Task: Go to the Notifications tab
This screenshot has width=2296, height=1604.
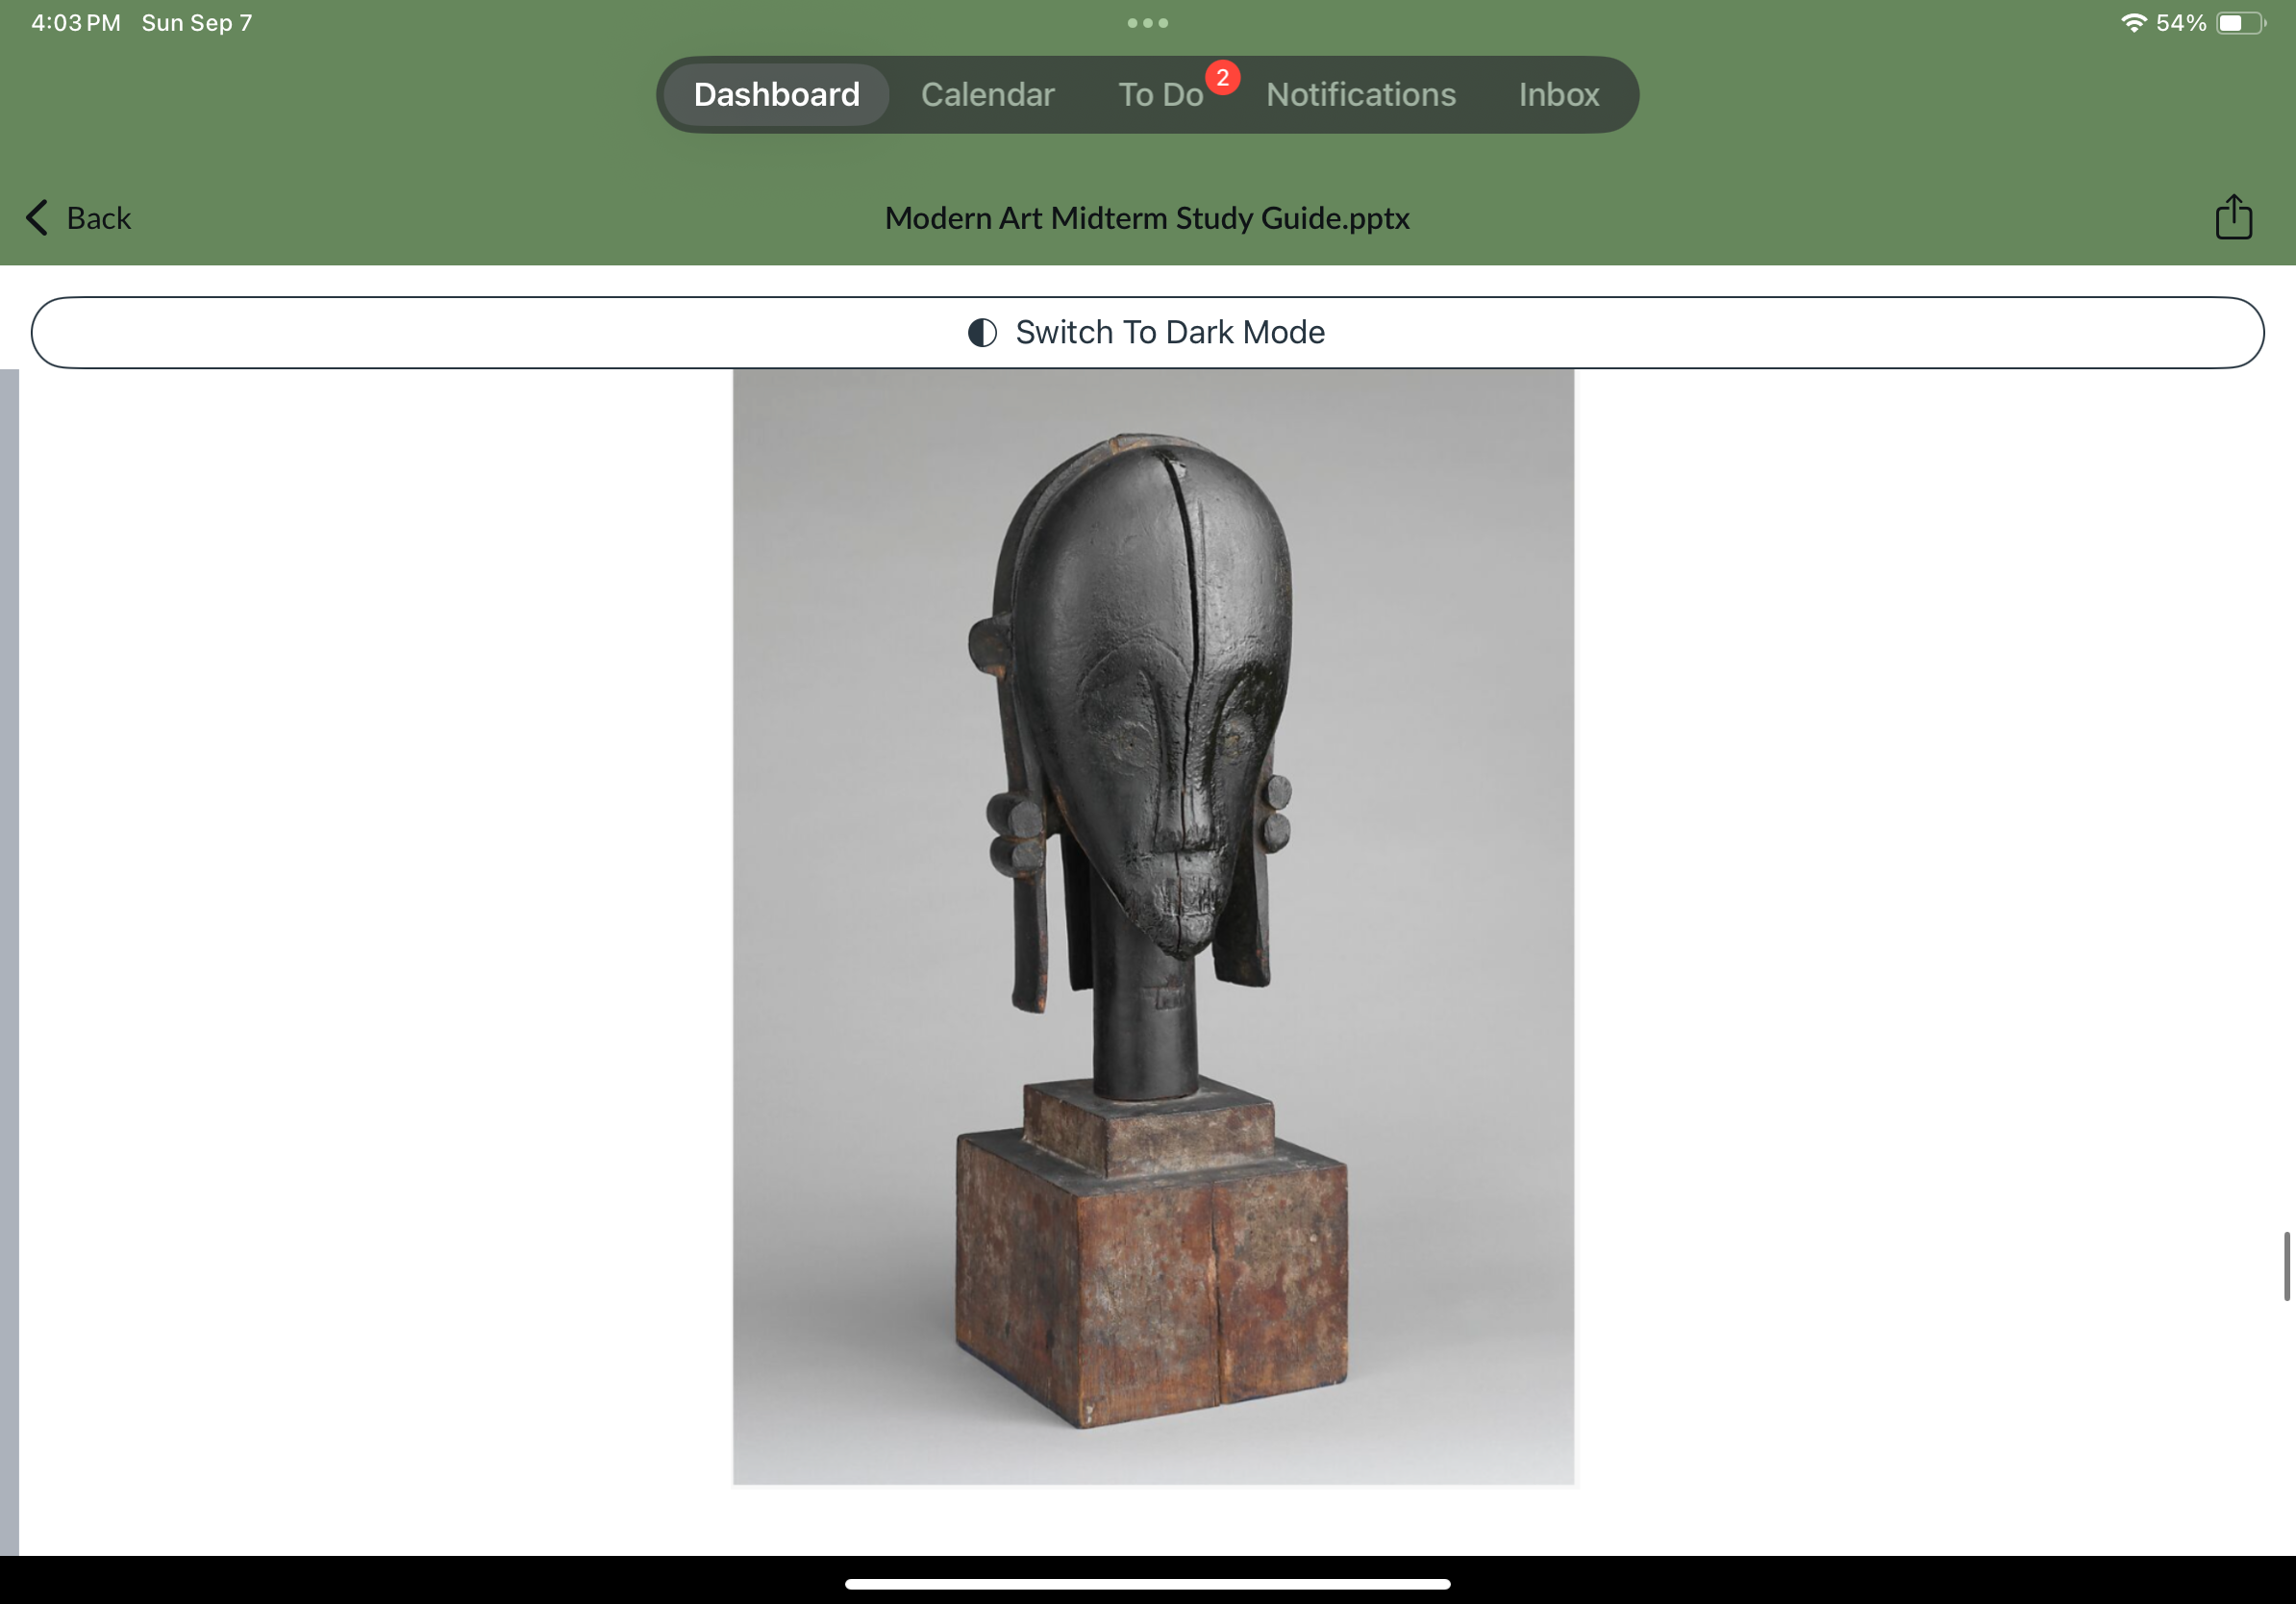Action: pyautogui.click(x=1360, y=95)
